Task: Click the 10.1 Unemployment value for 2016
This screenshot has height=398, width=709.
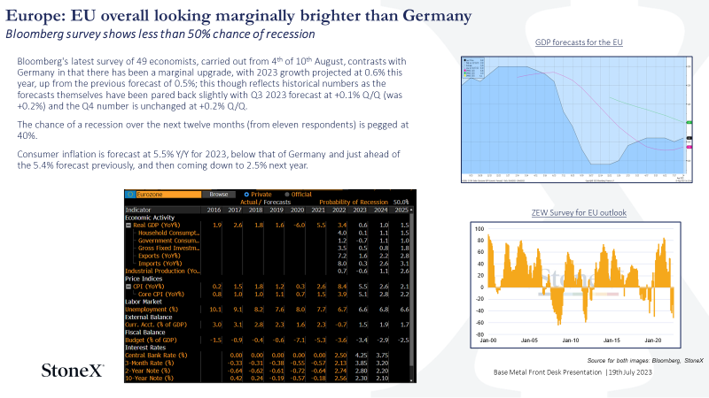Action: (x=215, y=310)
